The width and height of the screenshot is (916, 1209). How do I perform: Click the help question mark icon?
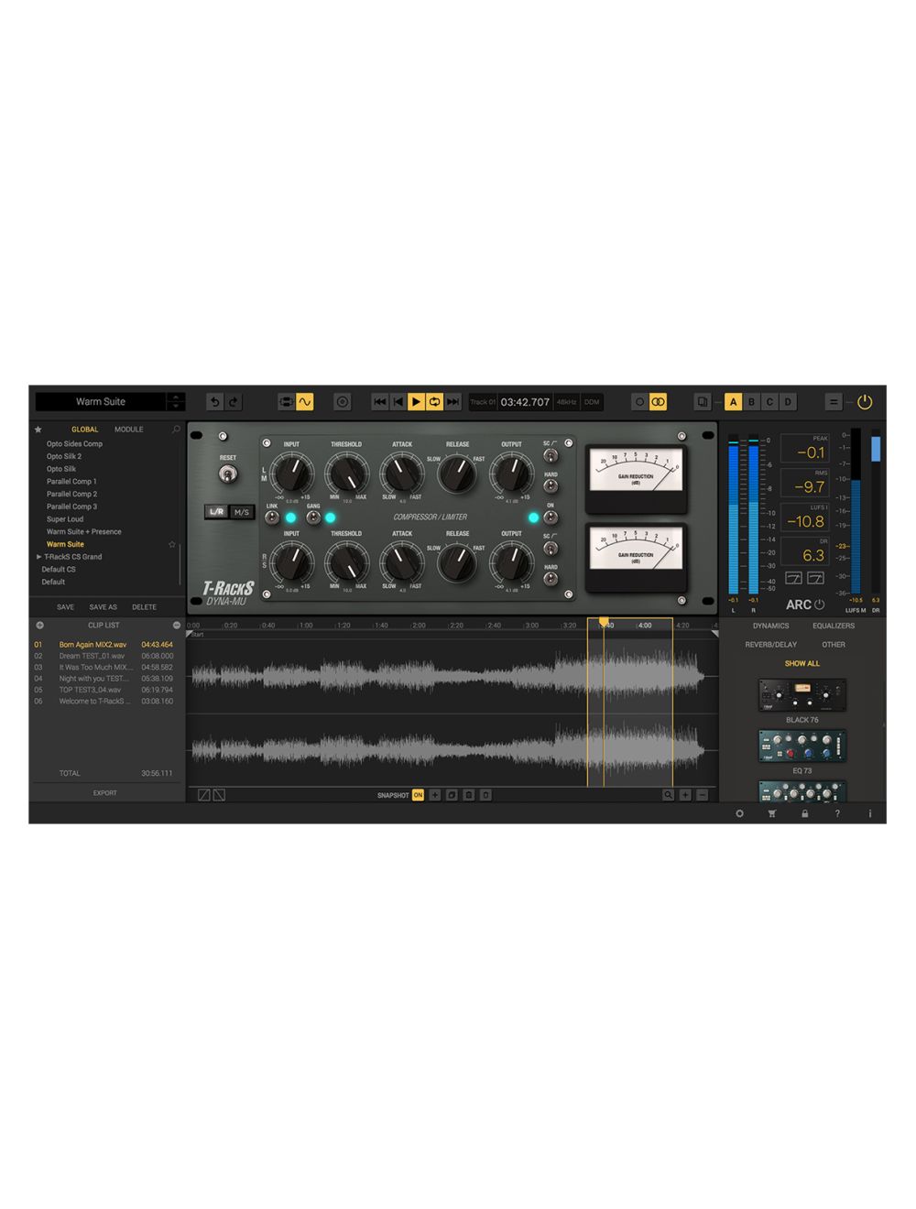[x=838, y=813]
